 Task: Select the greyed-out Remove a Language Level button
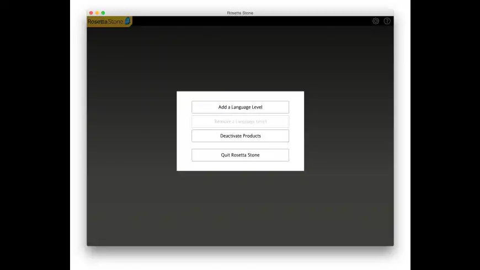(x=241, y=121)
